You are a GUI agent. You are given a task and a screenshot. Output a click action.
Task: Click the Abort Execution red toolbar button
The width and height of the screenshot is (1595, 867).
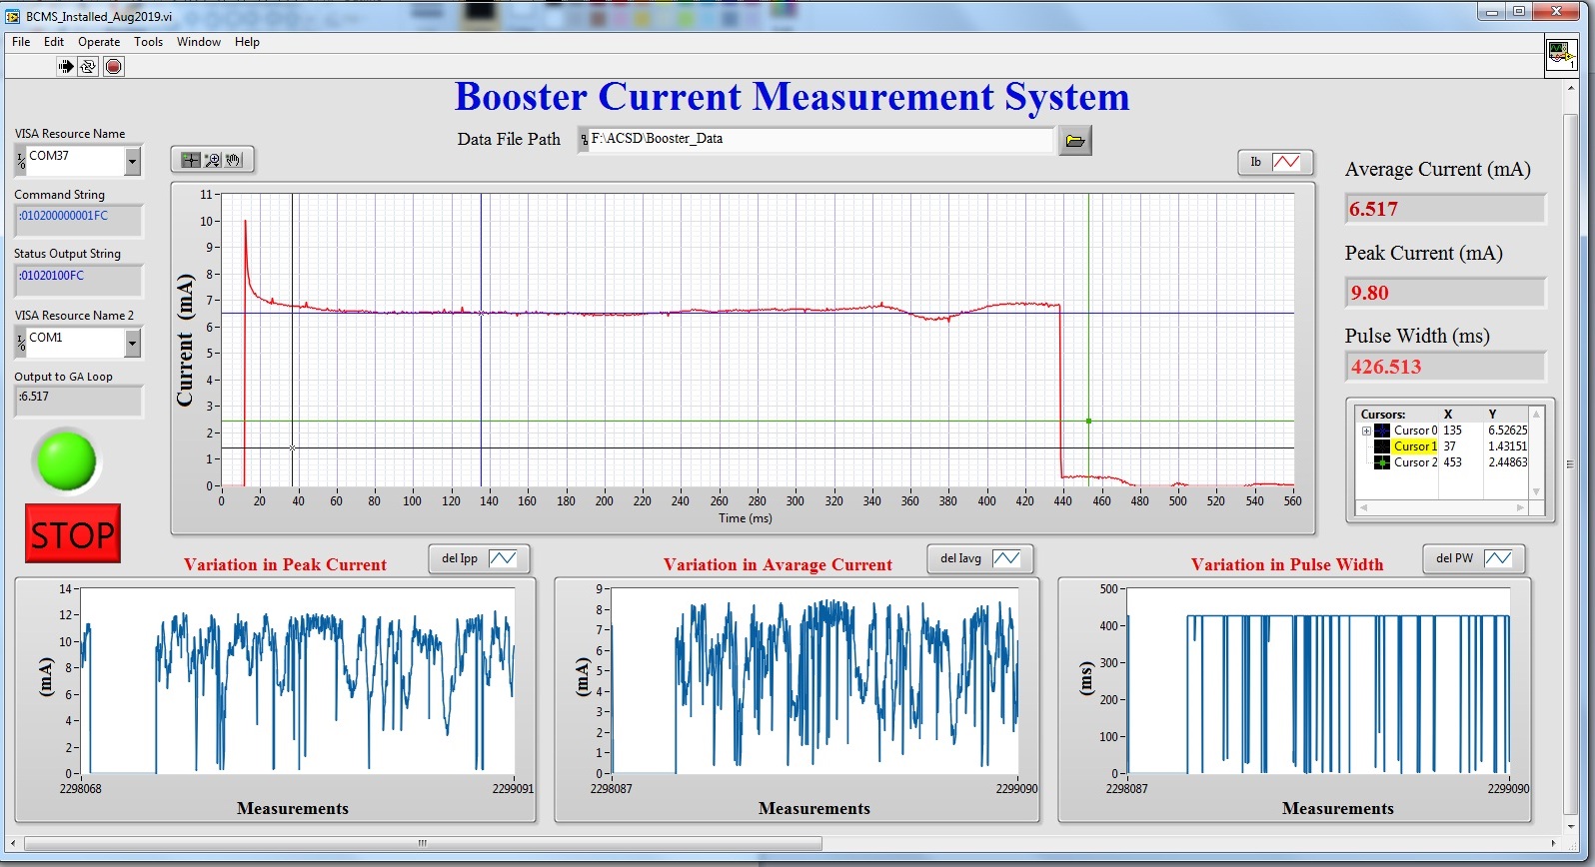click(x=114, y=66)
